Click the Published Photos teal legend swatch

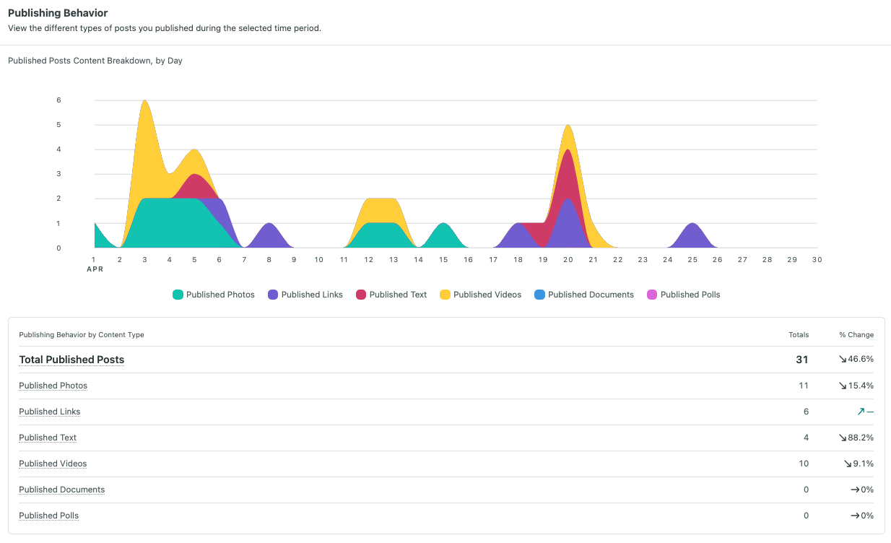point(178,295)
